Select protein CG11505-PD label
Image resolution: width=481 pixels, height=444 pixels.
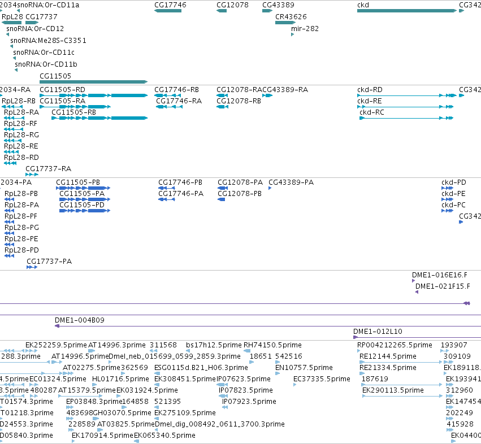pyautogui.click(x=82, y=205)
